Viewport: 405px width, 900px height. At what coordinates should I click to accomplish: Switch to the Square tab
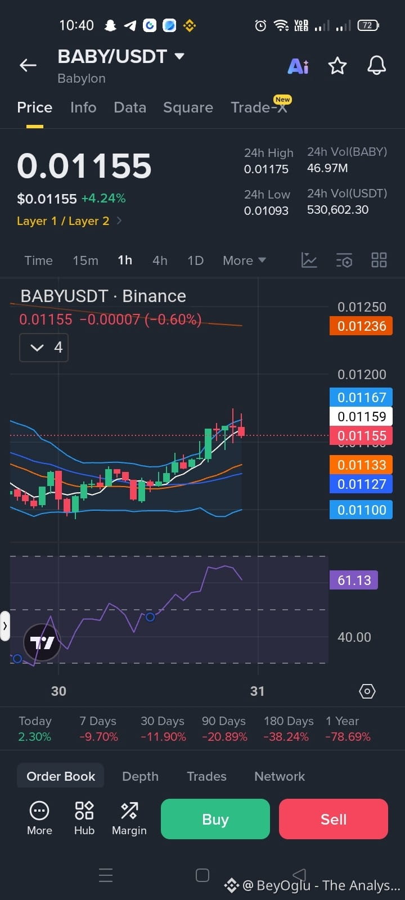(188, 107)
